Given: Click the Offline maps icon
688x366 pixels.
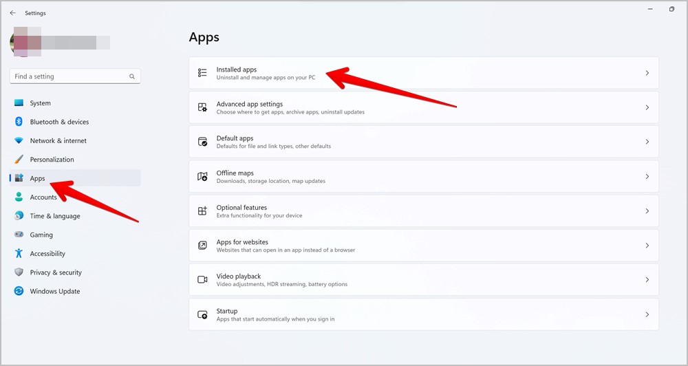Looking at the screenshot, I should coord(202,176).
